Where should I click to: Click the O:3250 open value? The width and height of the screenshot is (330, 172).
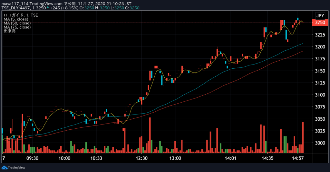(86, 8)
